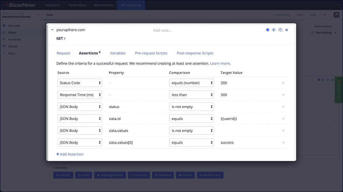Click the blue status circle icon for yourapihere.com step
This screenshot has height=192, width=343.
coord(267,30)
